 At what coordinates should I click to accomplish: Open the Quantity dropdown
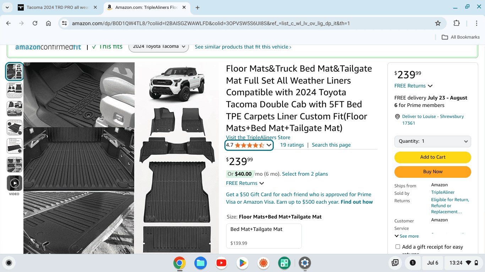point(433,141)
